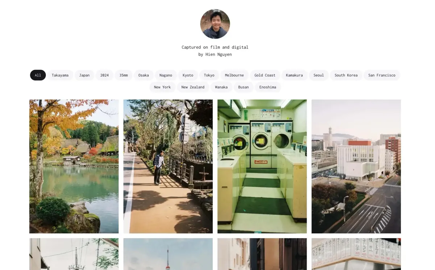Open the aerial city street photo
Image resolution: width=435 pixels, height=270 pixels.
356,166
